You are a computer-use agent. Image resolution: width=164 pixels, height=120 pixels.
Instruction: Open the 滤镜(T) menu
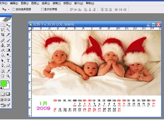tap(56, 3)
